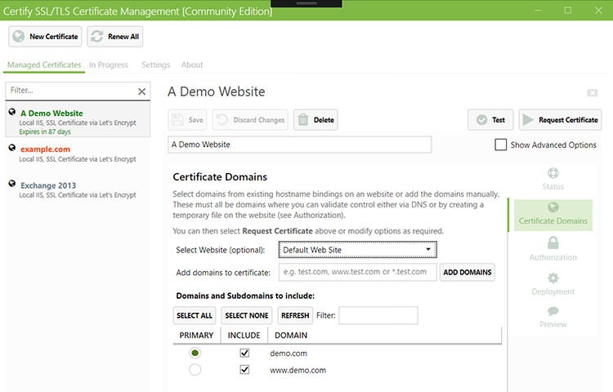Click the SELECT NONE button

[246, 315]
